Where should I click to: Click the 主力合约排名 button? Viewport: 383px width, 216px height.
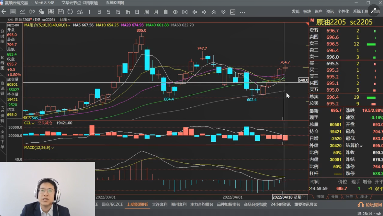click(202, 205)
